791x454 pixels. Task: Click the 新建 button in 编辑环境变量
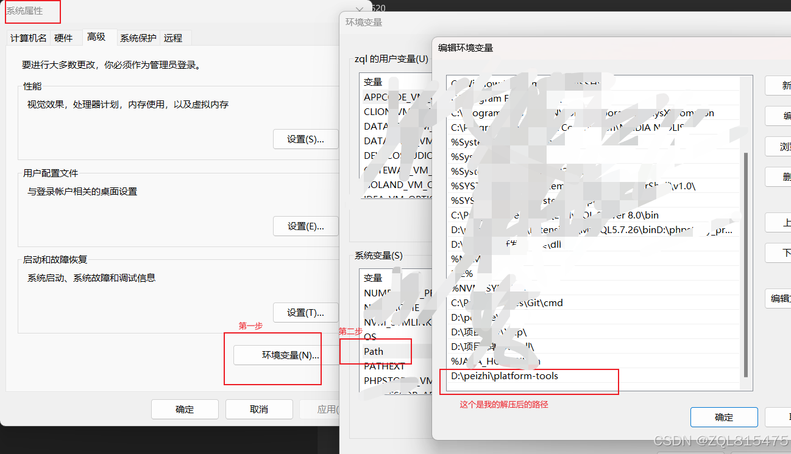pyautogui.click(x=778, y=86)
